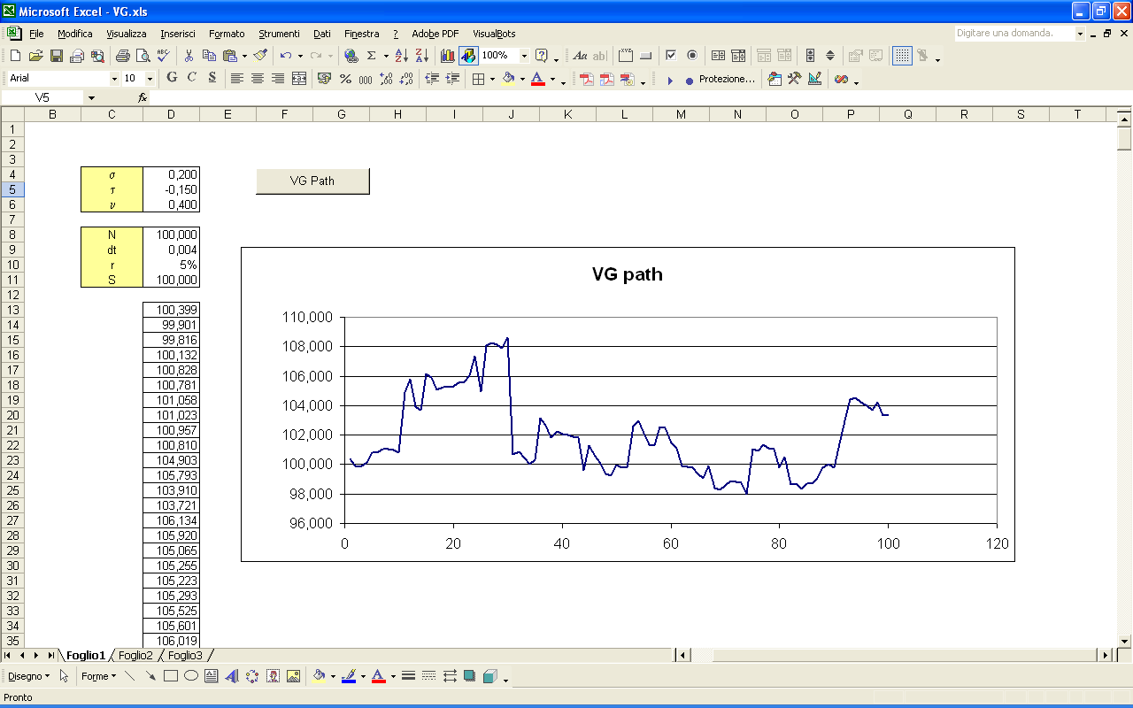Click the checkbox form control icon
The image size is (1133, 708).
click(x=671, y=56)
